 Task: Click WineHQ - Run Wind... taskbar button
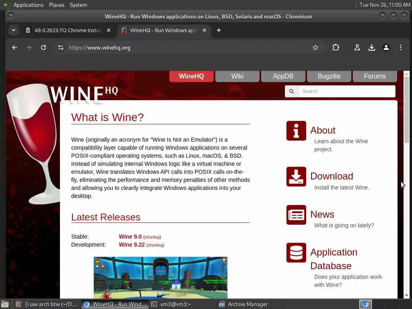pyautogui.click(x=115, y=304)
